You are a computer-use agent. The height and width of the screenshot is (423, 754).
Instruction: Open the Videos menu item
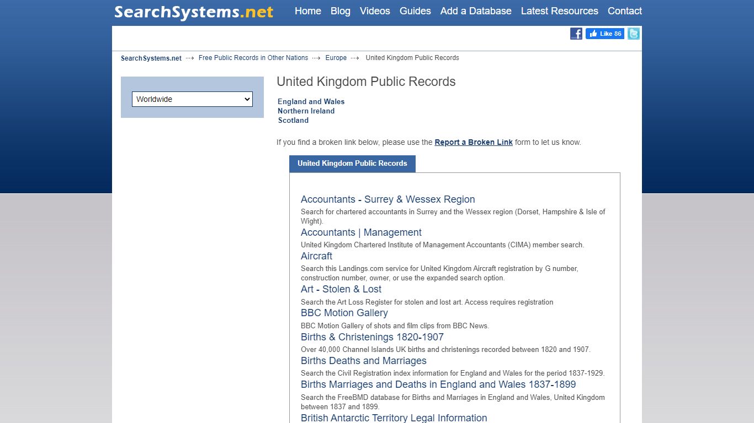pyautogui.click(x=375, y=11)
